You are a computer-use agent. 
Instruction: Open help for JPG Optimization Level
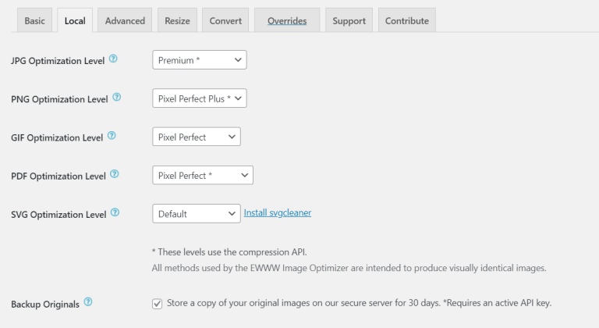click(113, 59)
